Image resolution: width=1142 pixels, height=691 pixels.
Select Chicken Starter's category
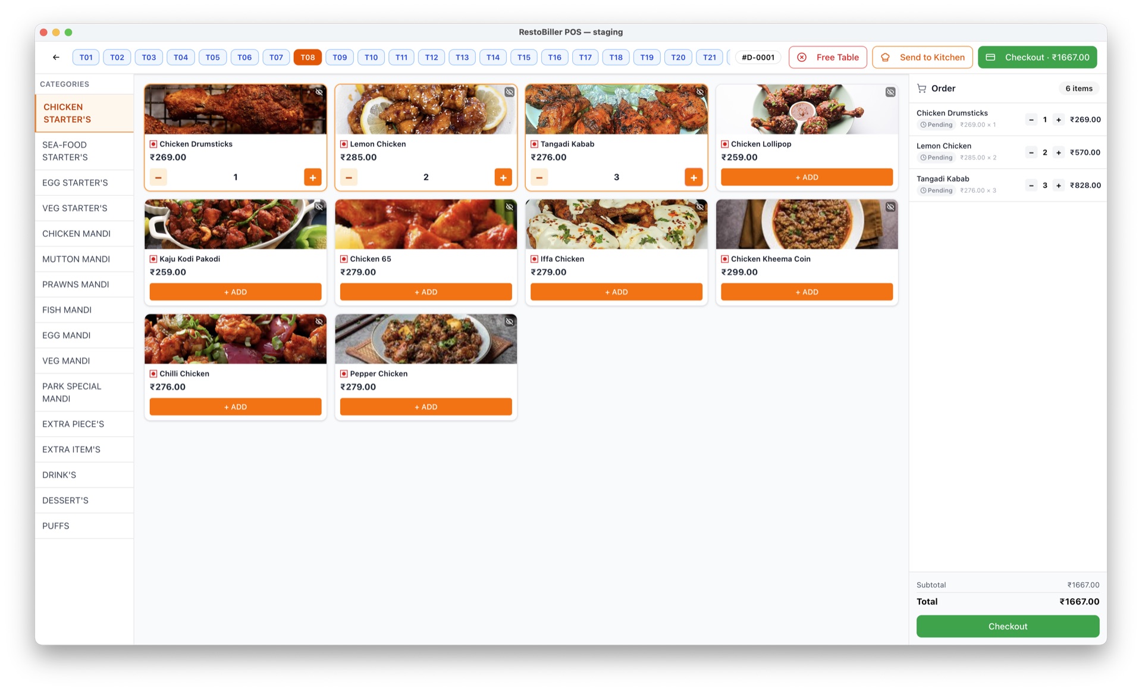pos(84,113)
